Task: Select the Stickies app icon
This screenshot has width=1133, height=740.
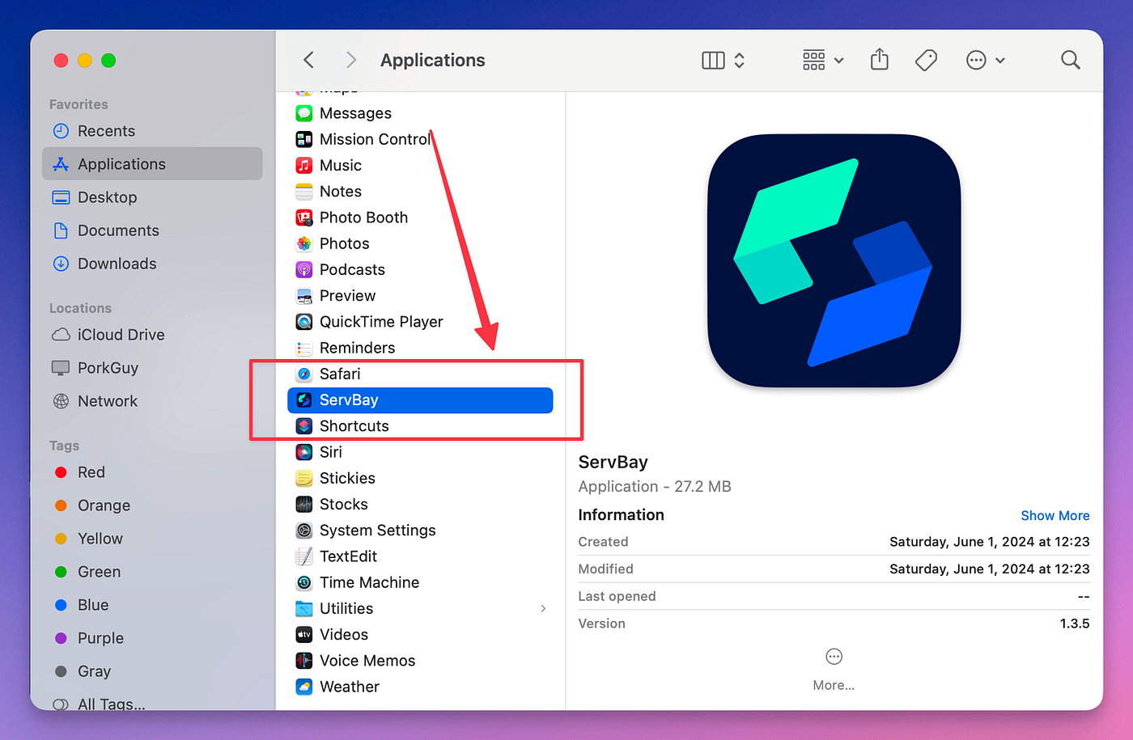Action: coord(304,478)
